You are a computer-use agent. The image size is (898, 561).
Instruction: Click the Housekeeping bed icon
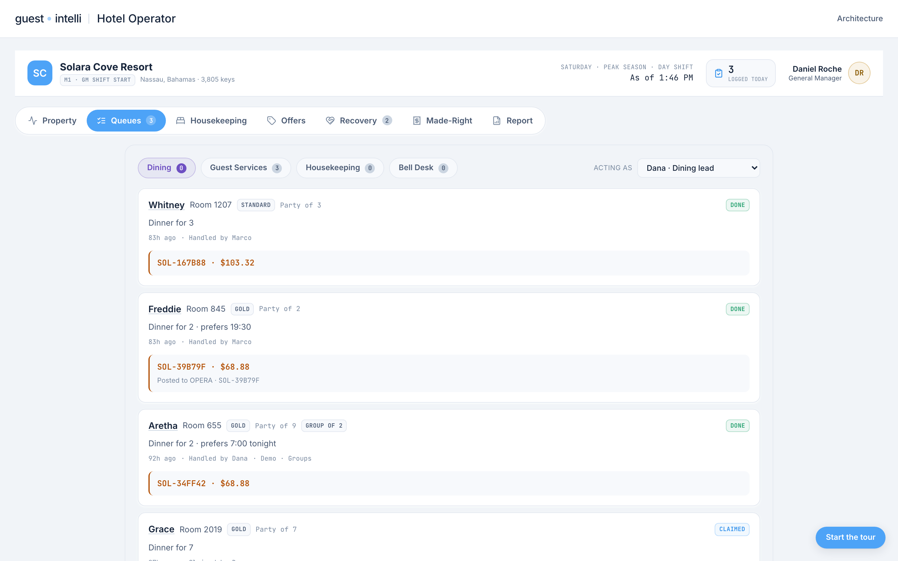(180, 121)
